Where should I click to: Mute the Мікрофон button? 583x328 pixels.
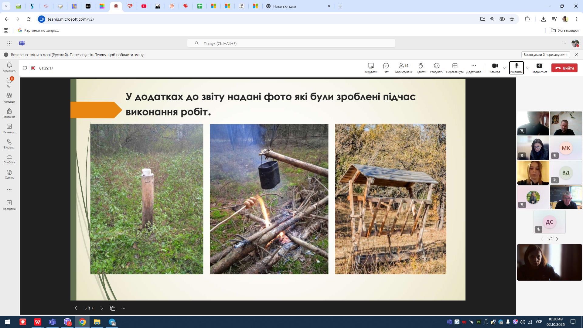[516, 68]
